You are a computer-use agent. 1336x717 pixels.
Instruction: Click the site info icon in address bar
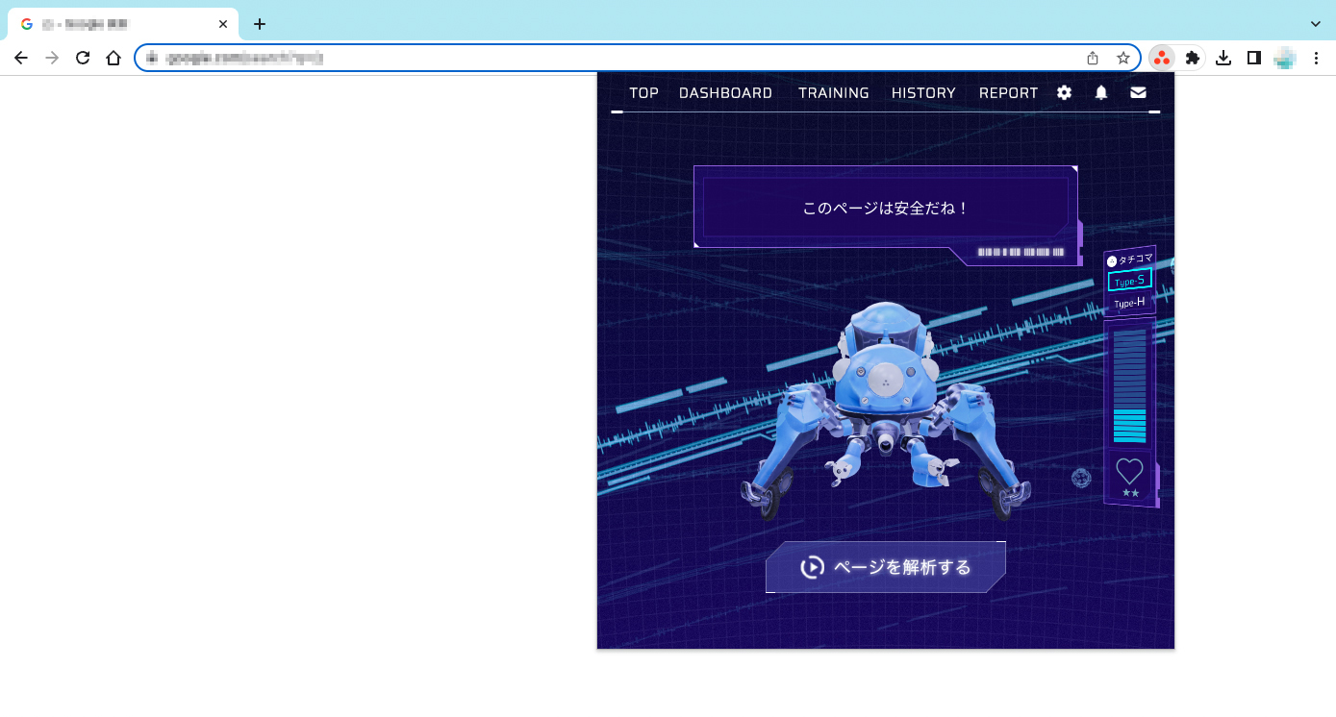pos(151,58)
